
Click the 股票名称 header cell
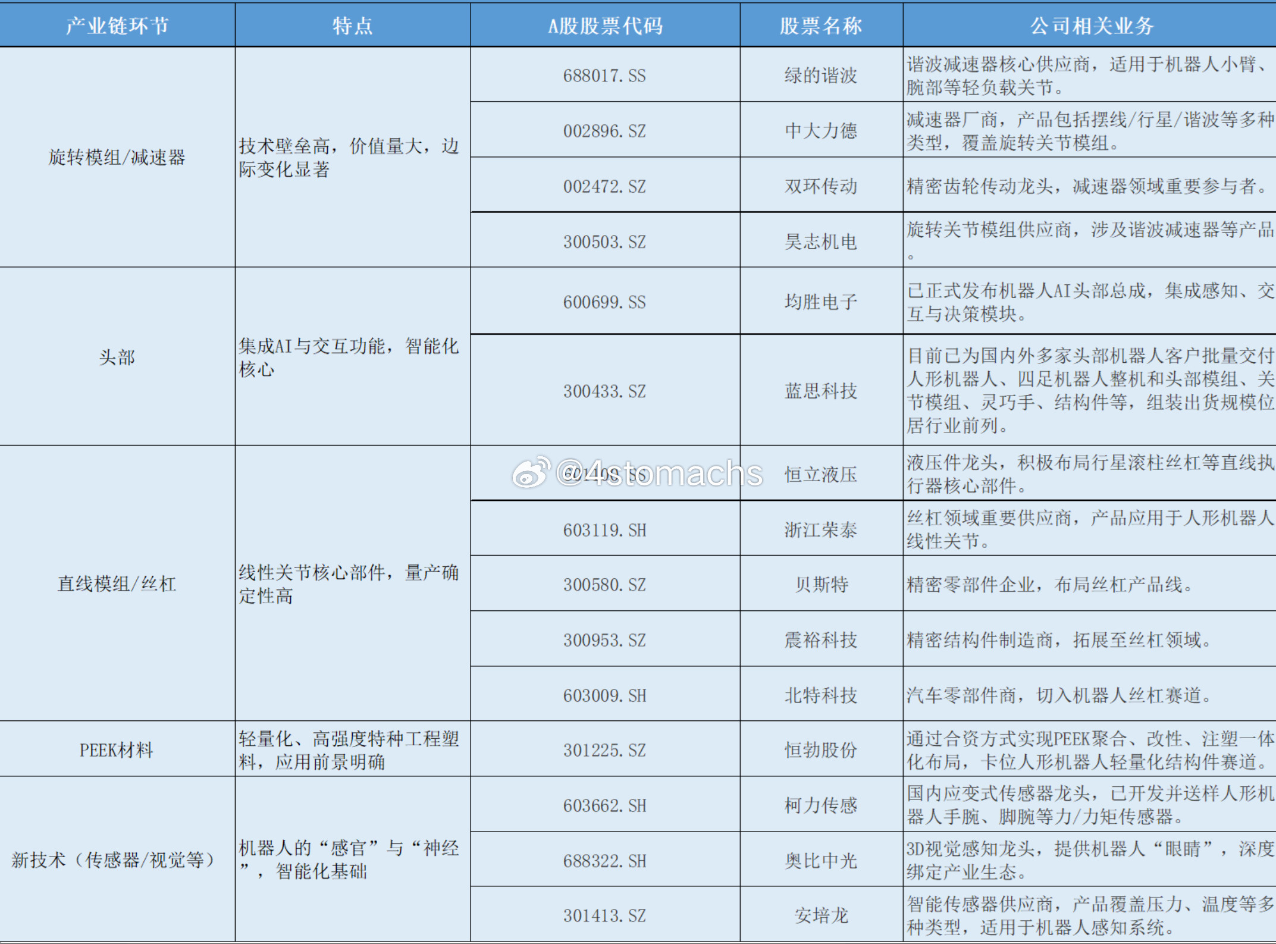point(821,25)
